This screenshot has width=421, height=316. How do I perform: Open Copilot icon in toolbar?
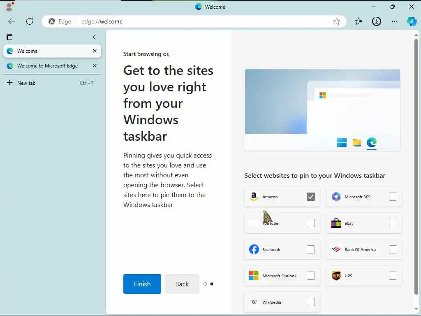pyautogui.click(x=412, y=21)
